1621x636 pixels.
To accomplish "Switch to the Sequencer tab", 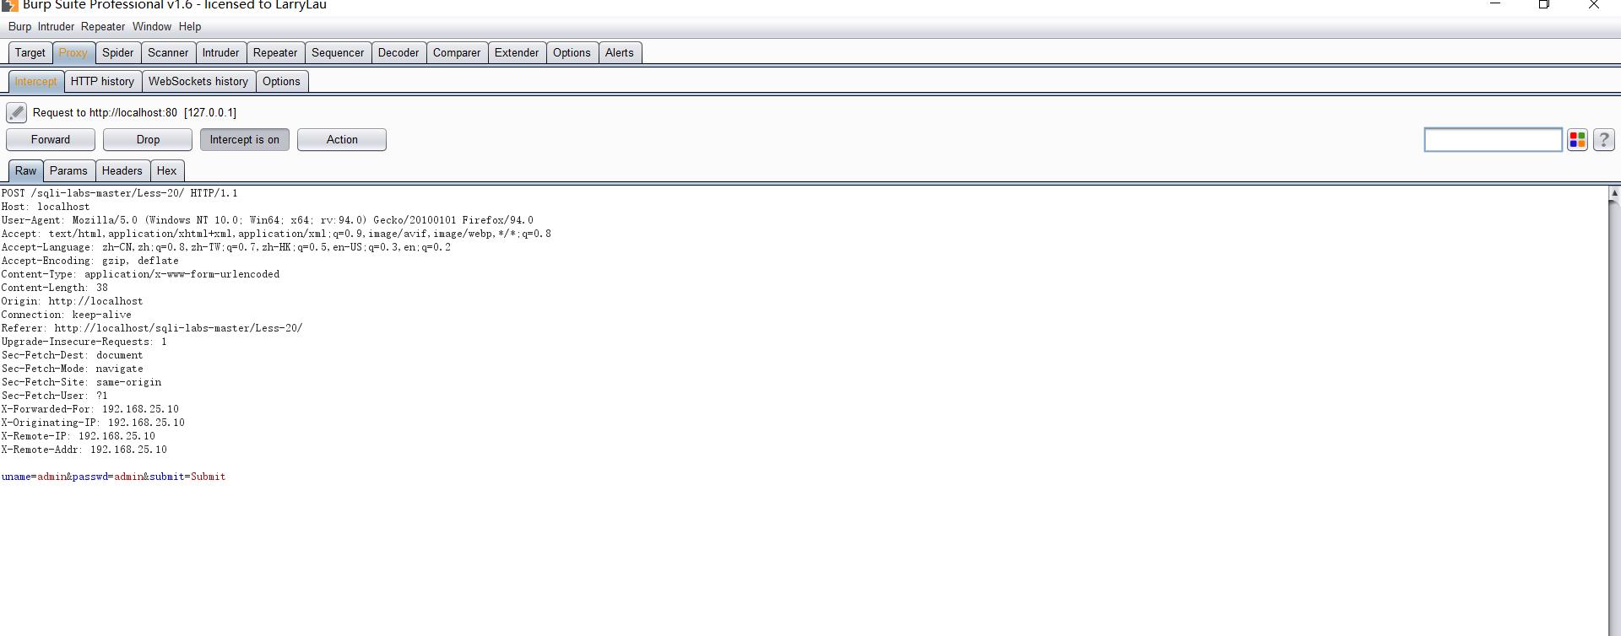I will [338, 53].
